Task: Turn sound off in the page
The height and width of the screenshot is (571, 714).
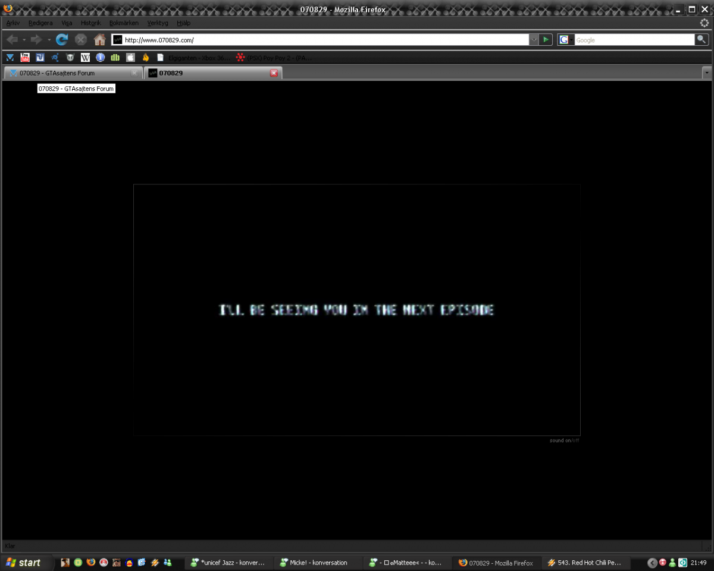Action: click(x=575, y=441)
